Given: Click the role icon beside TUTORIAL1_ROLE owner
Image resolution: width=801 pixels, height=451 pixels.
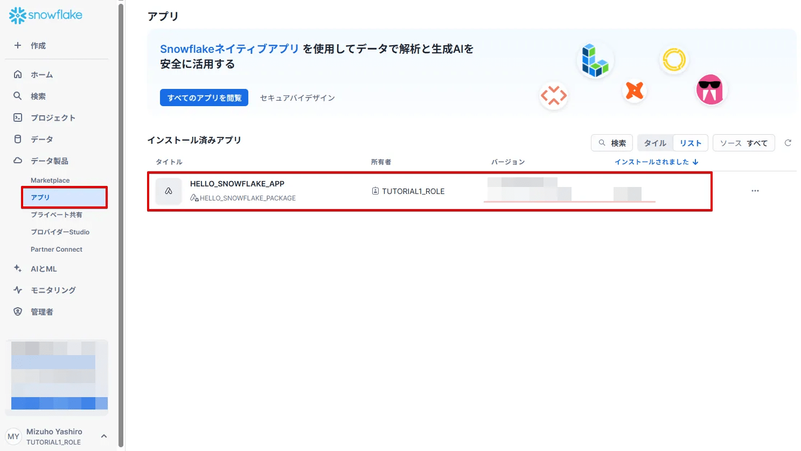Looking at the screenshot, I should 375,191.
